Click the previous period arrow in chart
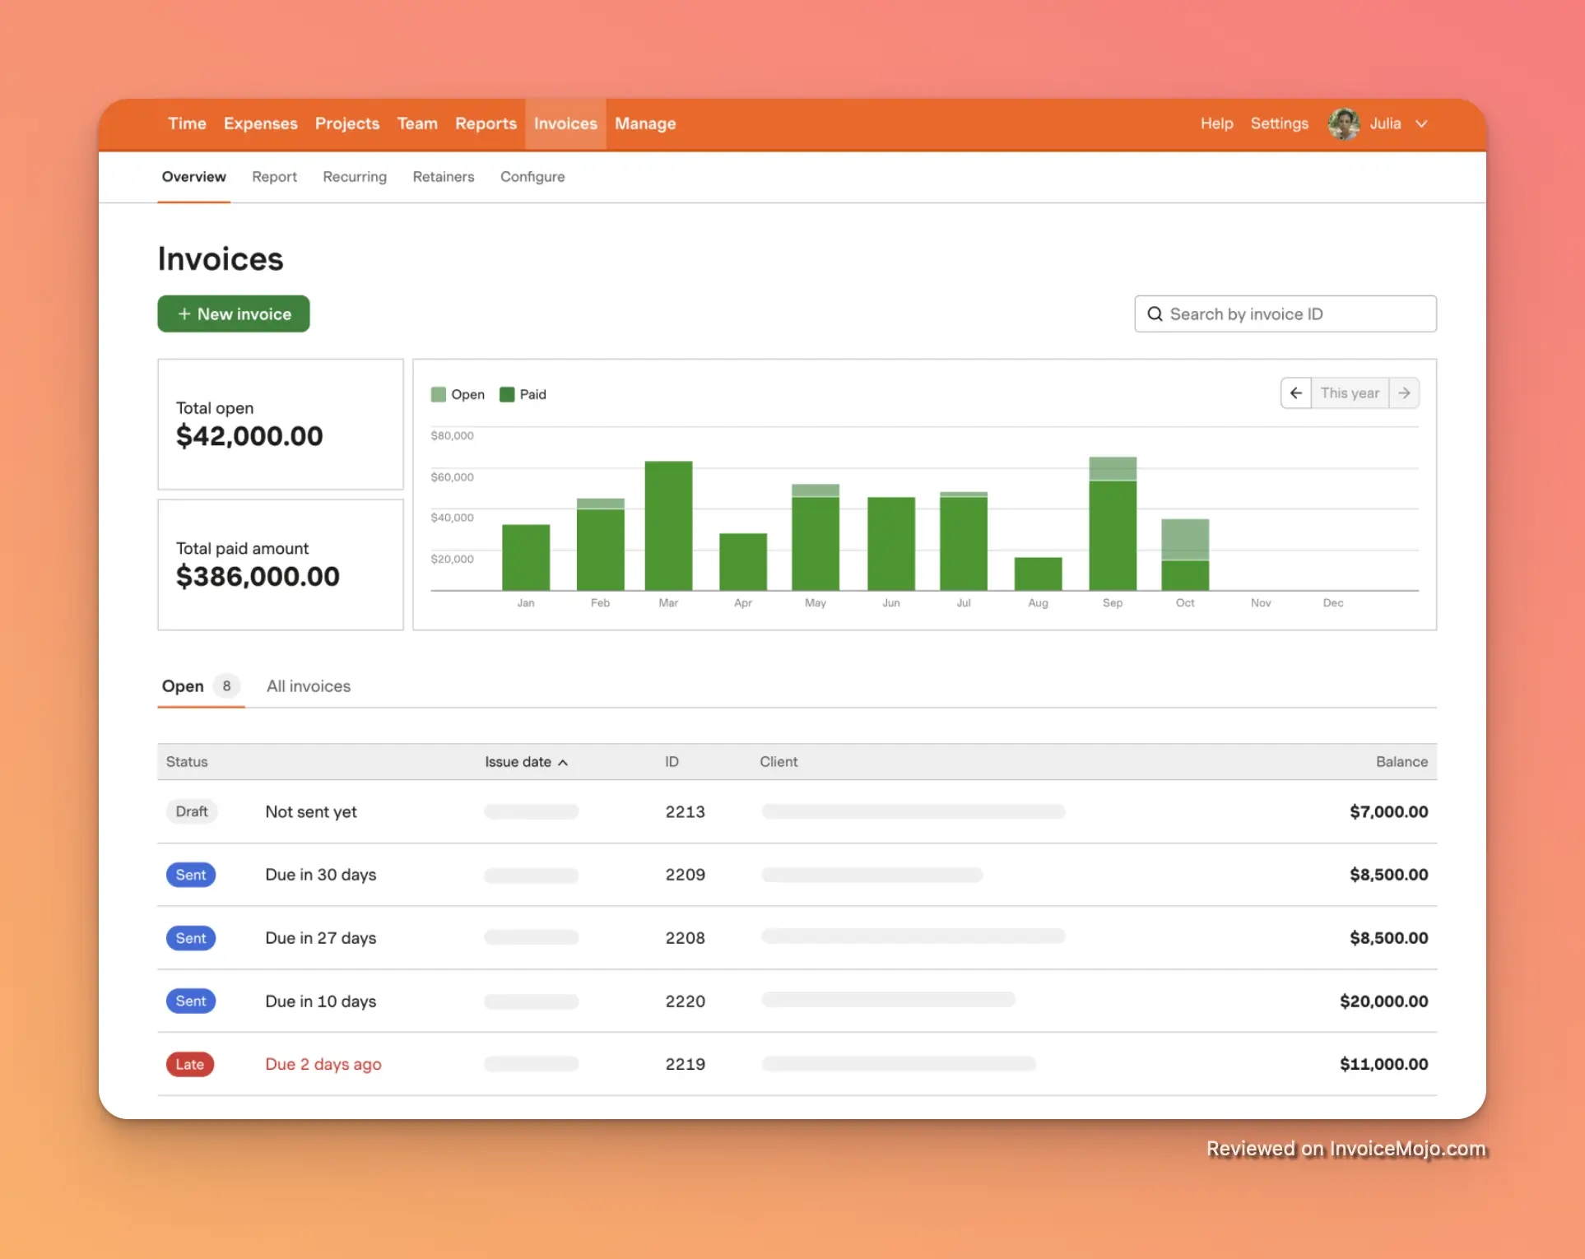1585x1259 pixels. click(1295, 393)
